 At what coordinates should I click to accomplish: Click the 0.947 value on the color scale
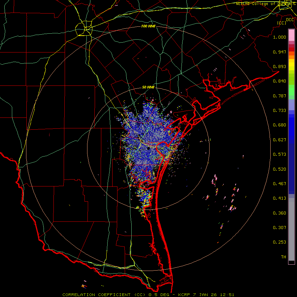point(280,52)
